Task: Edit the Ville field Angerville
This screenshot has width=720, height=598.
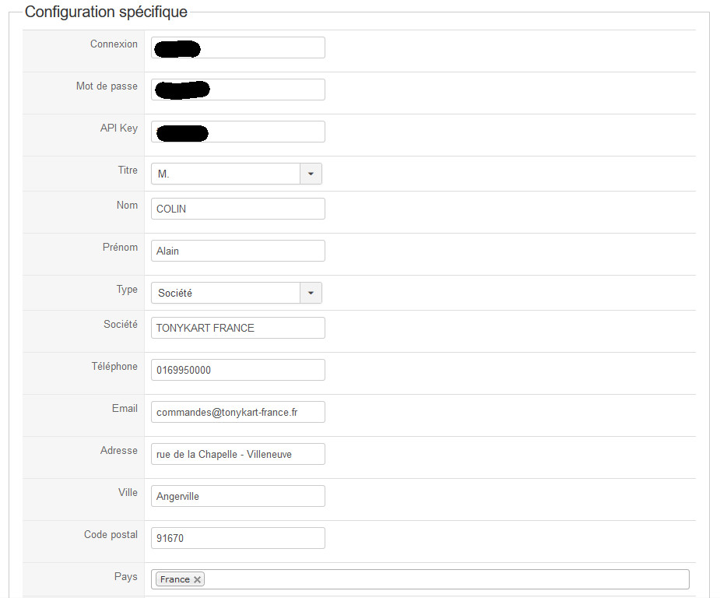Action: click(x=237, y=496)
